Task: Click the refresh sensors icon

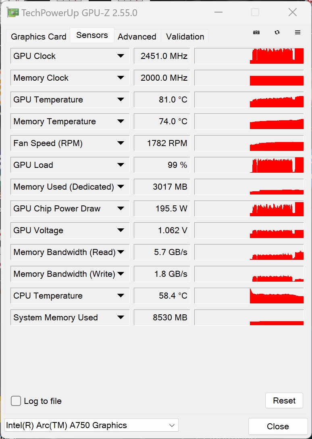Action: click(x=277, y=32)
